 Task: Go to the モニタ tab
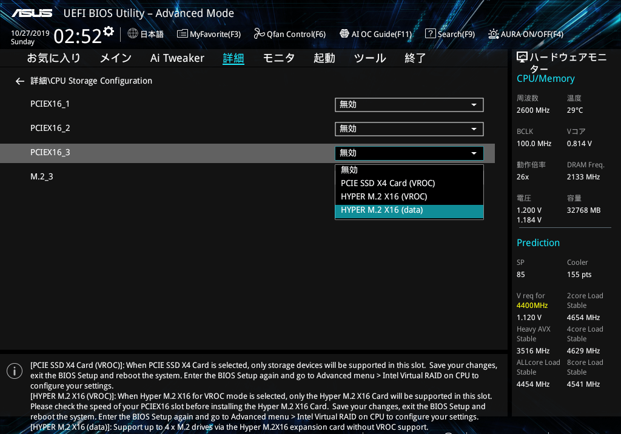279,58
